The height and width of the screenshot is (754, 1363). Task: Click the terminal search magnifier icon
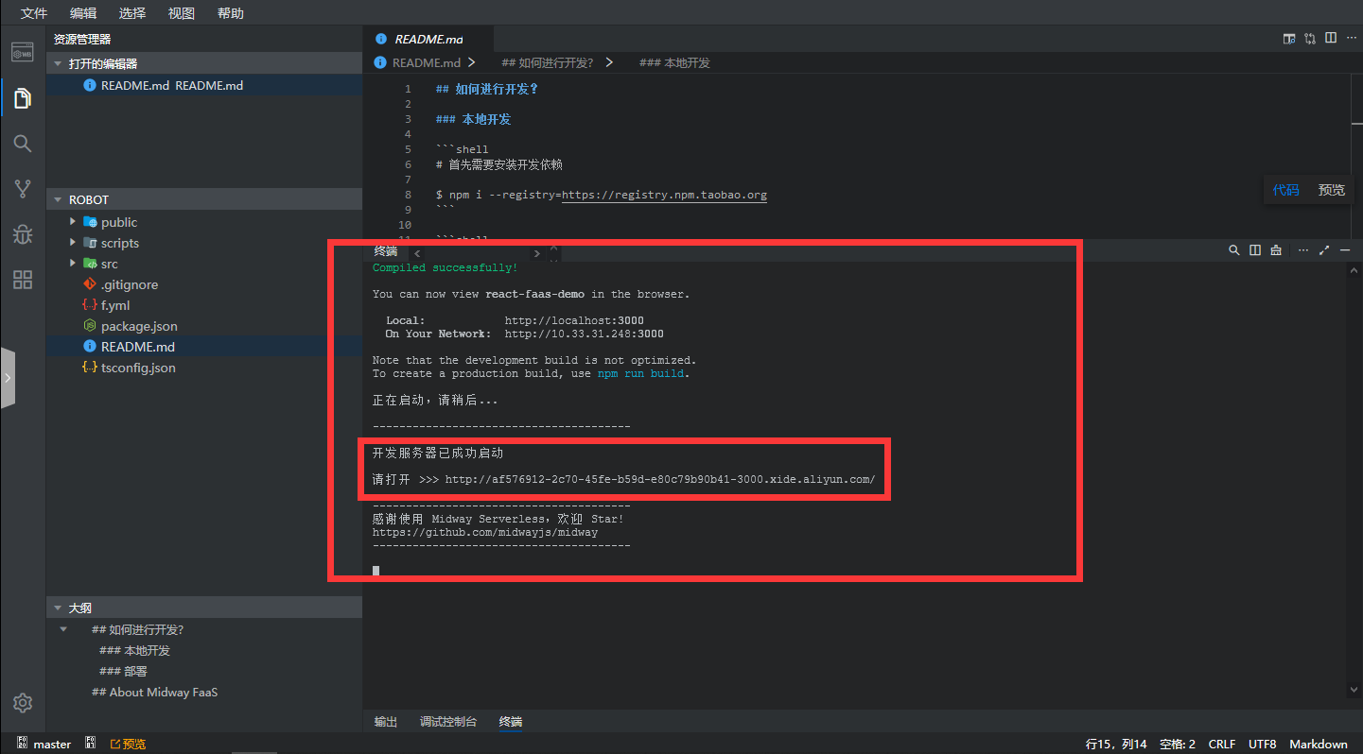tap(1234, 250)
